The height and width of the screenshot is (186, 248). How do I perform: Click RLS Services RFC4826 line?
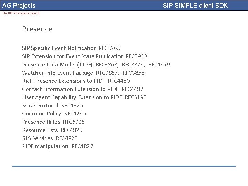[50, 138]
